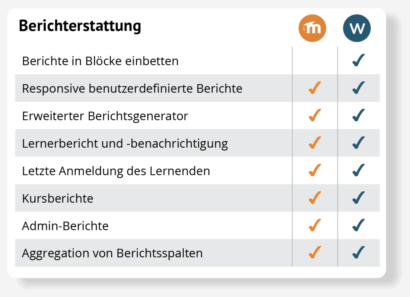Click the orange Moodle logo icon
Screen dimensions: 410x297
click(x=313, y=28)
